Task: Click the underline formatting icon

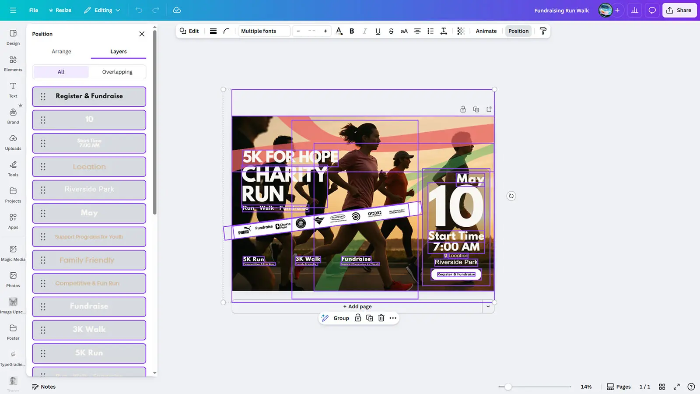Action: tap(378, 31)
